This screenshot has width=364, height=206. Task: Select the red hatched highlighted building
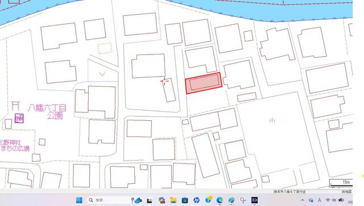pos(204,83)
